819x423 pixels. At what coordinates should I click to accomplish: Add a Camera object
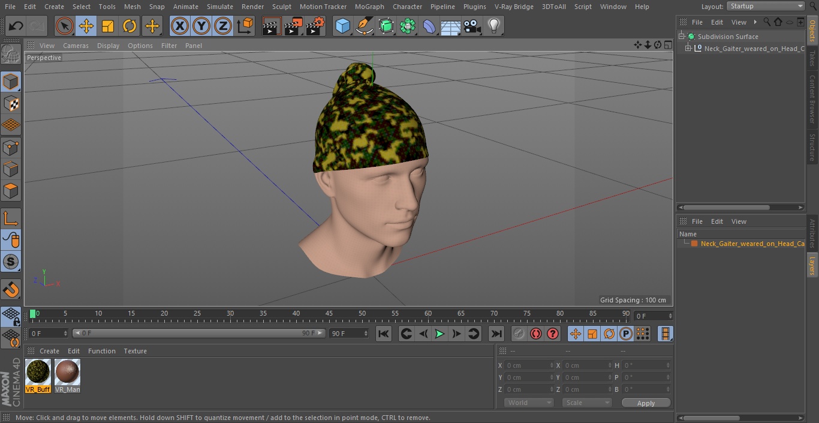click(472, 26)
